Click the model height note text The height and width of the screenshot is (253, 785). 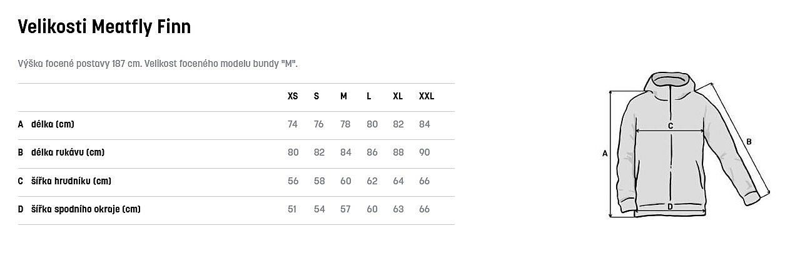click(x=158, y=64)
